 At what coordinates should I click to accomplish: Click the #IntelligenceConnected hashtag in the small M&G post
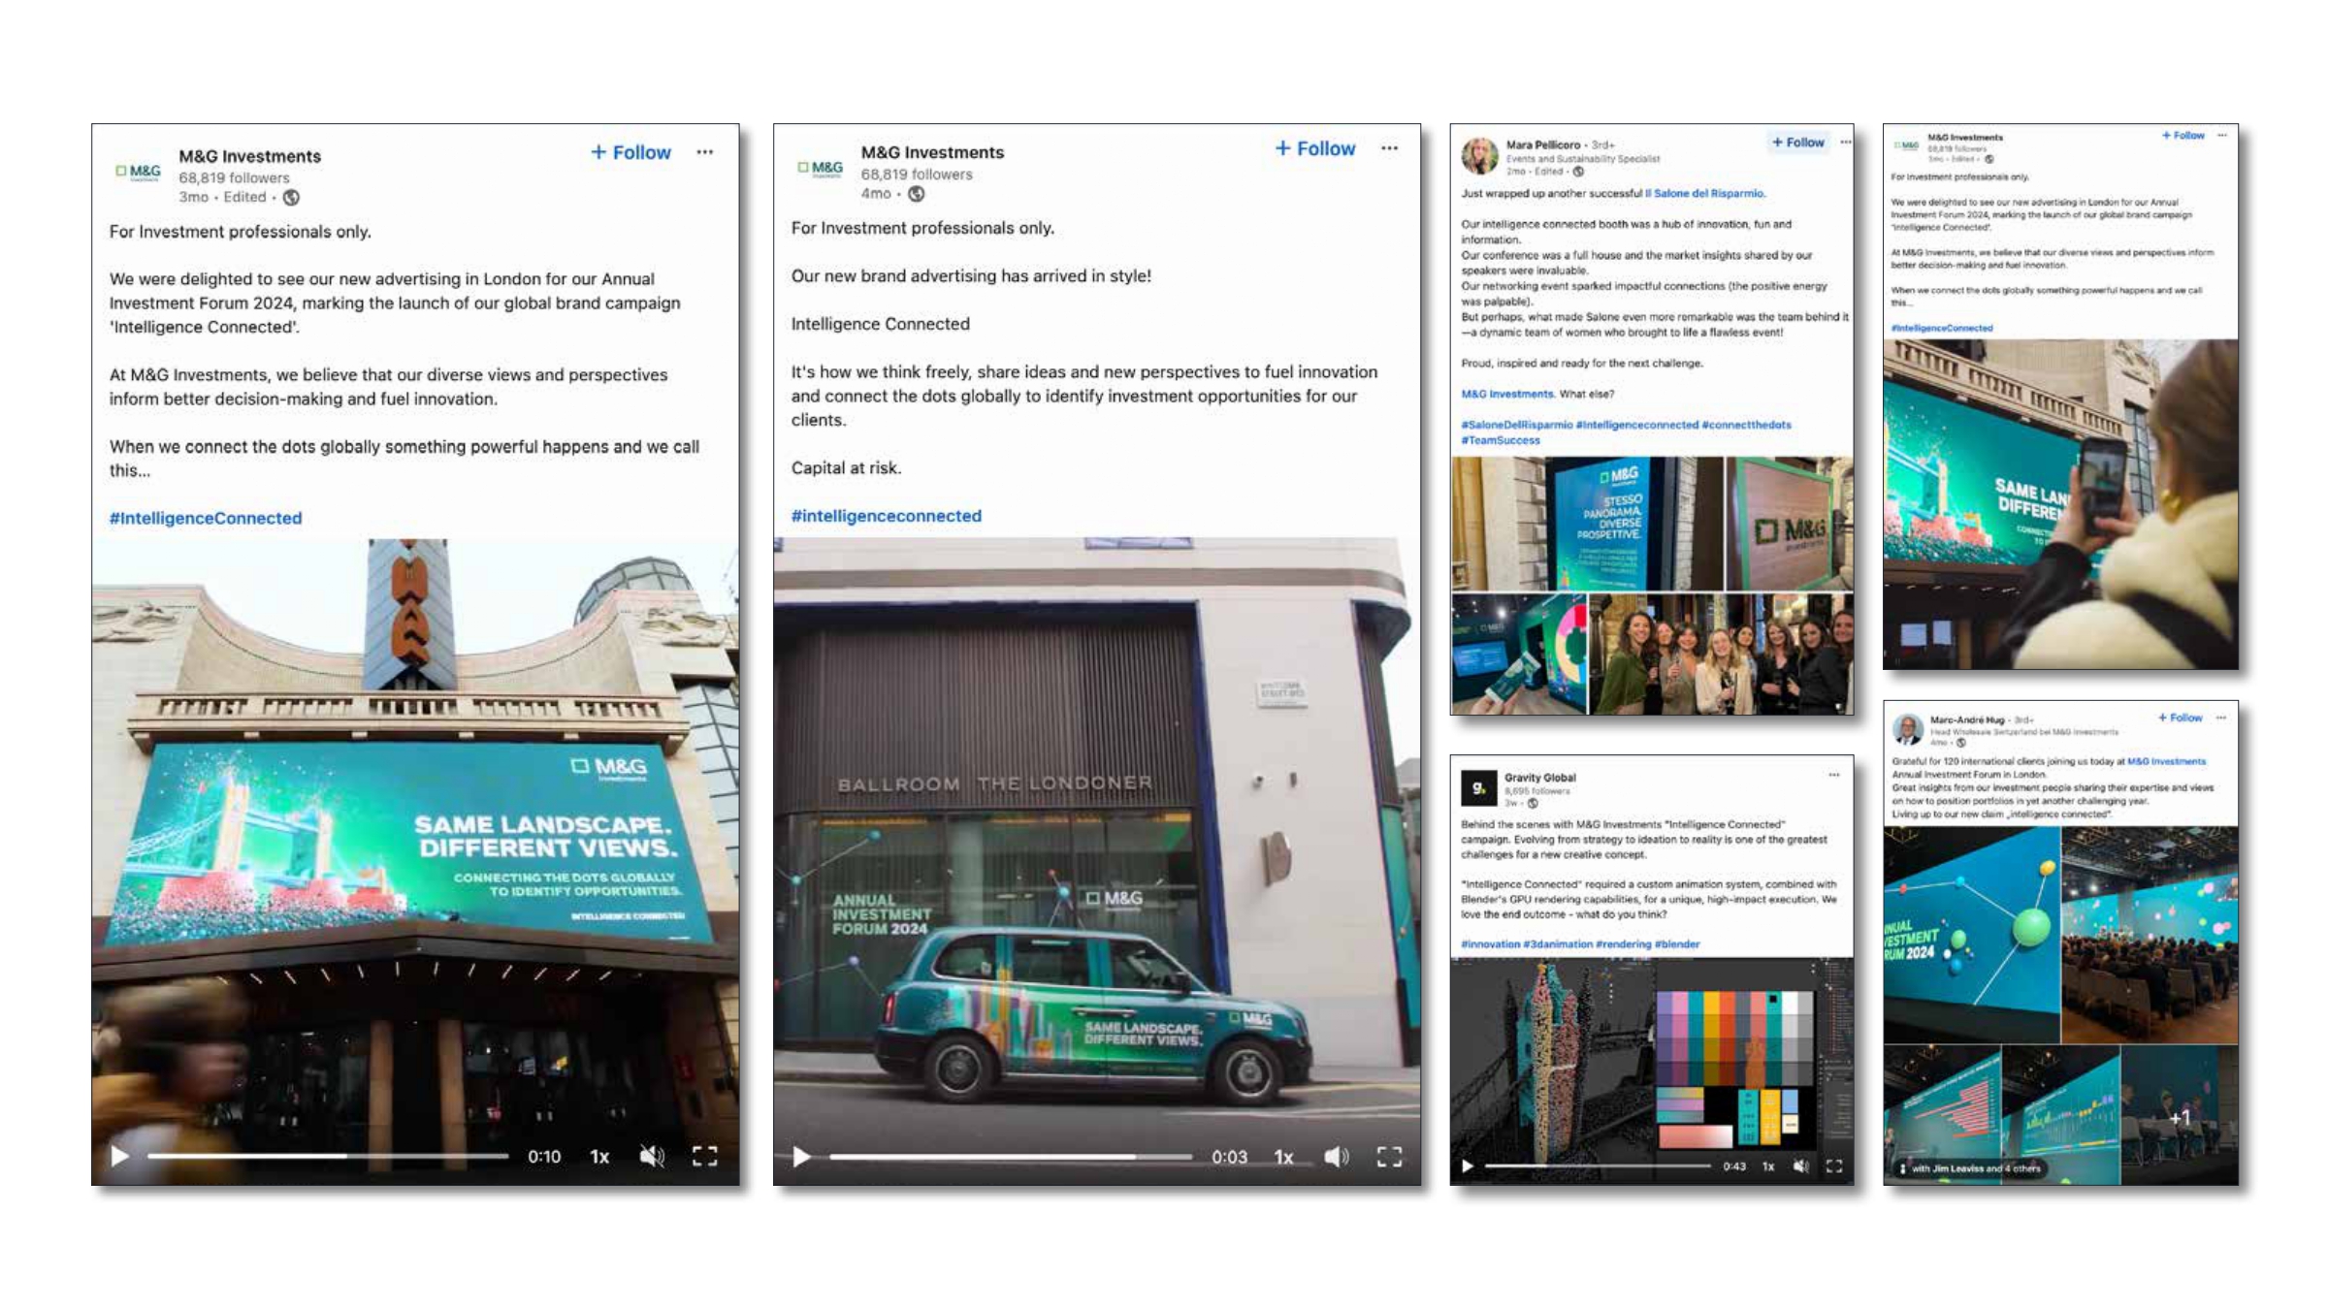[x=1942, y=328]
